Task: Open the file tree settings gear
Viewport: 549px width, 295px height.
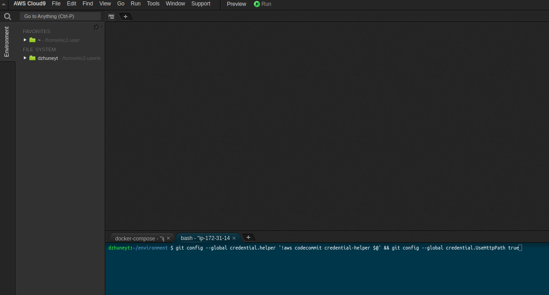Action: 96,27
